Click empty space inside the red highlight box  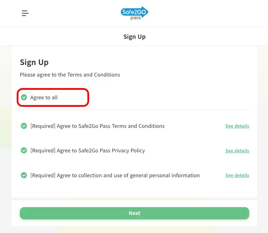(73, 98)
